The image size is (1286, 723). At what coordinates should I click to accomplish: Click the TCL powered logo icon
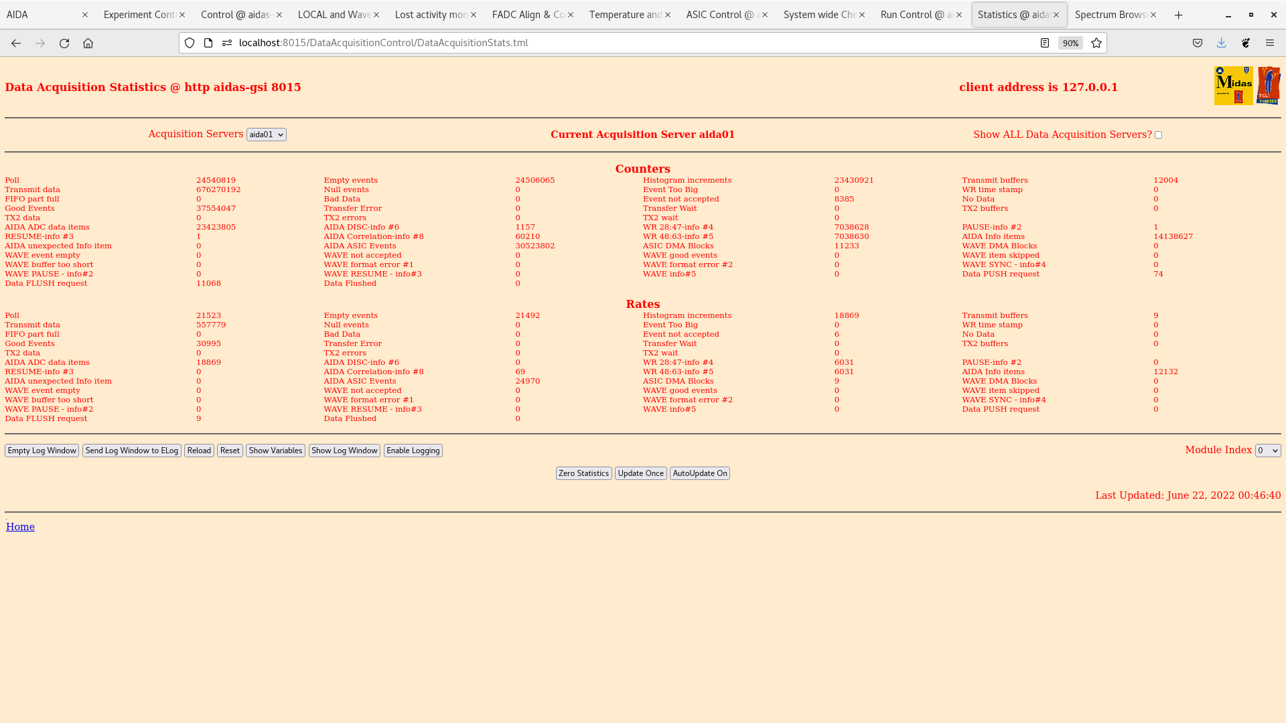point(1269,86)
